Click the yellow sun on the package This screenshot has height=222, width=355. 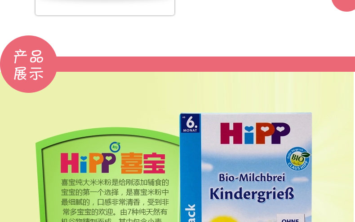pos(223,219)
